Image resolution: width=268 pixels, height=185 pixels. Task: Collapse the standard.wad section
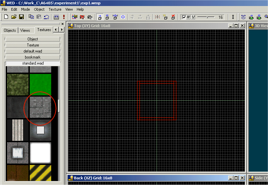pos(33,63)
